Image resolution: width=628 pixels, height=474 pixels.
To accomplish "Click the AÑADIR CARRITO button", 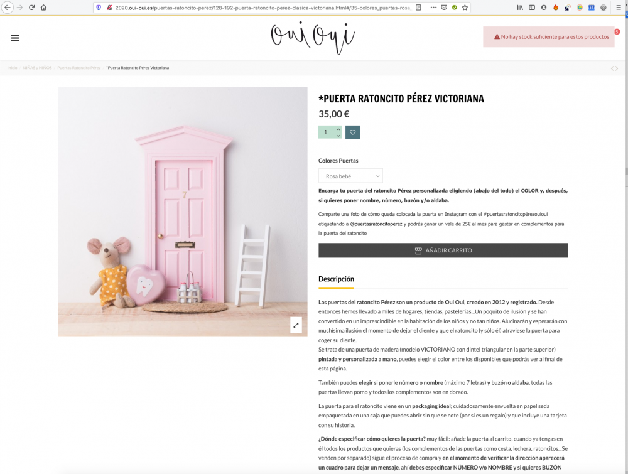I will tap(443, 250).
